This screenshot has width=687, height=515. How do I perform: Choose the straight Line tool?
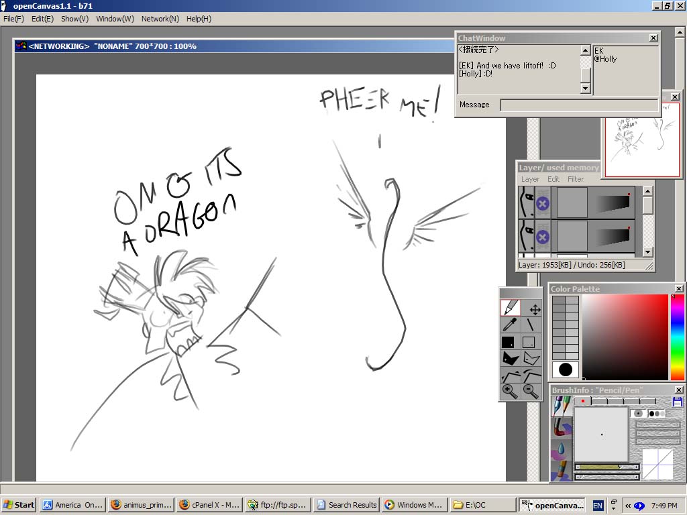pos(531,325)
